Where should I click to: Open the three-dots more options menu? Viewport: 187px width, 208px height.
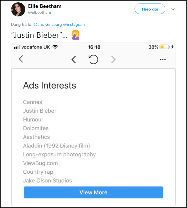pos(163,60)
